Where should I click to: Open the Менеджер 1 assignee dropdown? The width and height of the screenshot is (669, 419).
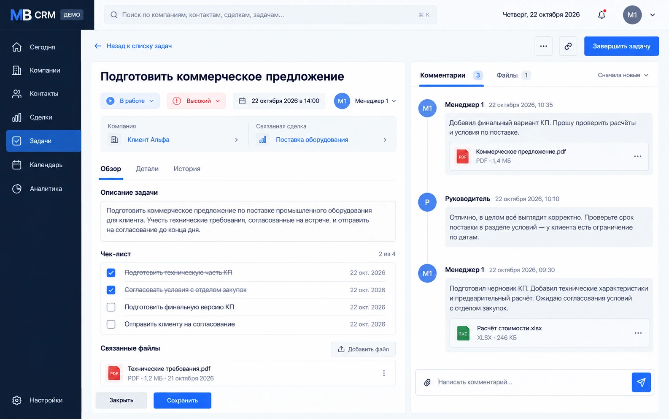365,101
